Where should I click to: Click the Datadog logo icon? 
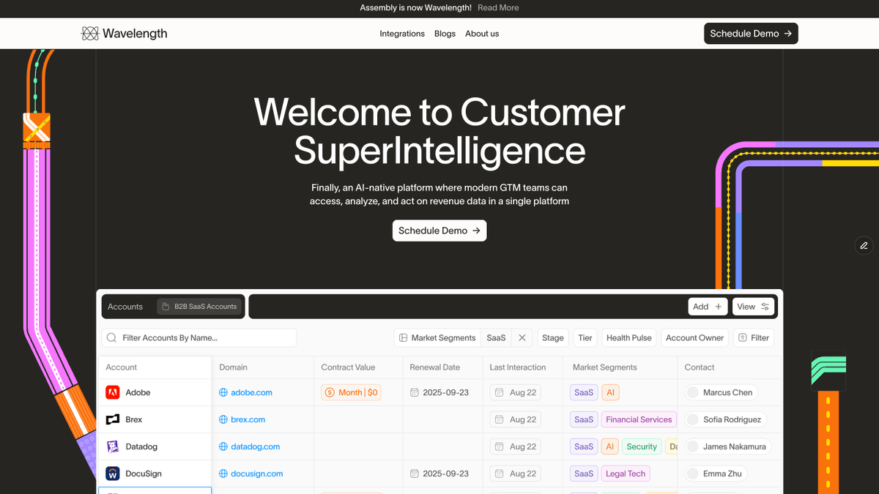[x=113, y=447]
